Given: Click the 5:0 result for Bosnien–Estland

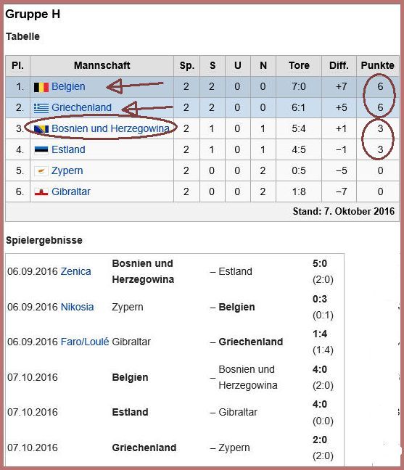Looking at the screenshot, I should [320, 264].
